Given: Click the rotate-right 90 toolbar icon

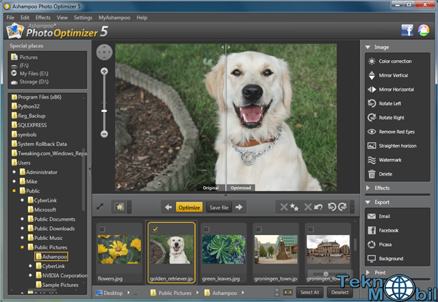Looking at the screenshot, I should [x=342, y=207].
